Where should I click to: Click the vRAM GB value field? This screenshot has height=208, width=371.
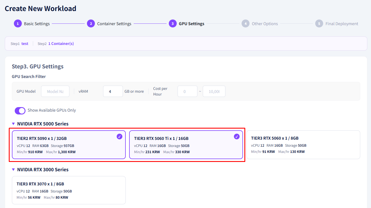coord(113,91)
